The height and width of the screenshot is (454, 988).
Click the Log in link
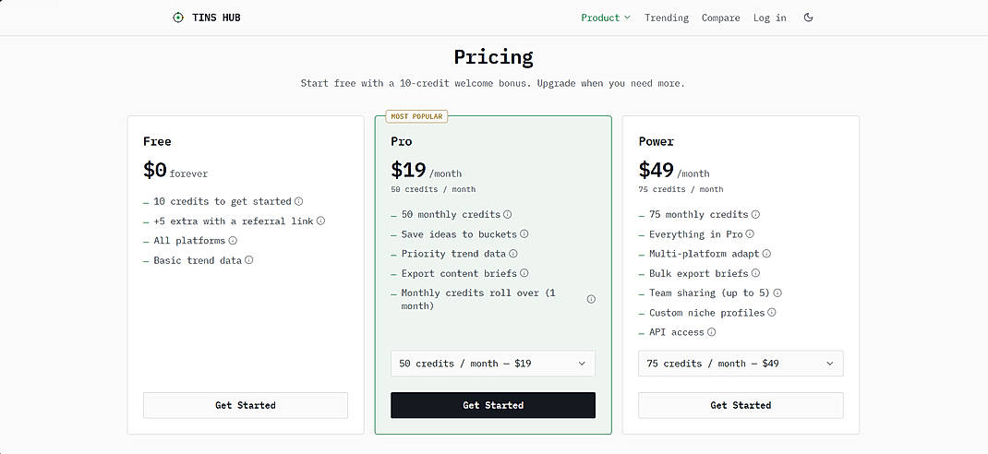(769, 18)
